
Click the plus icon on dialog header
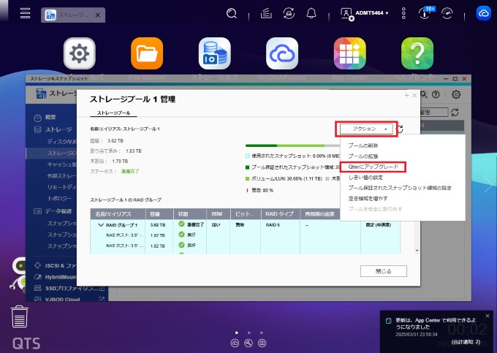[x=406, y=96]
